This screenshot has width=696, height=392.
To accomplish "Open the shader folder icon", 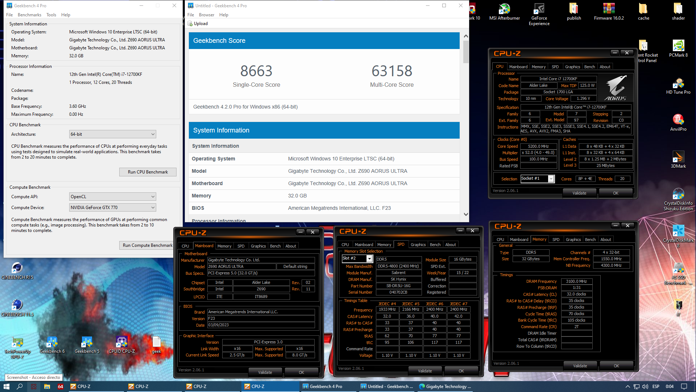I will (678, 12).
